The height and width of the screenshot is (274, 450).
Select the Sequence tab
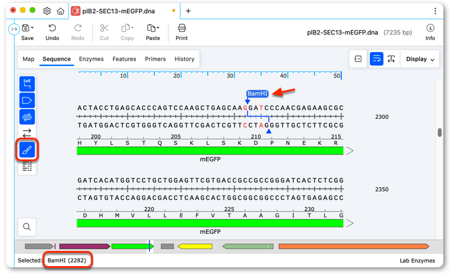click(56, 59)
